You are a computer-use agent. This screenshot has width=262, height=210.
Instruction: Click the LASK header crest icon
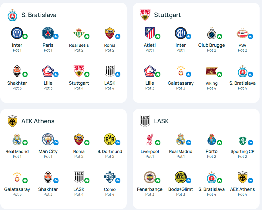click(145, 121)
